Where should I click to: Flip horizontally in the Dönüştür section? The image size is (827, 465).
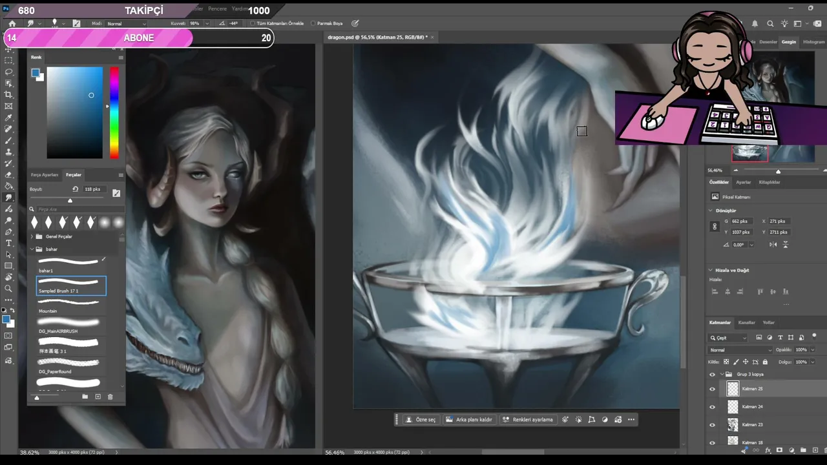click(x=773, y=245)
